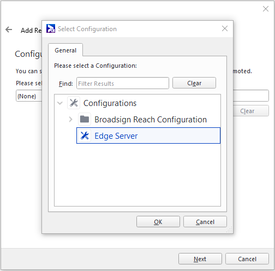The height and width of the screenshot is (271, 275).
Task: Click the Select Configuration dialog app icon
Action: pos(51,28)
